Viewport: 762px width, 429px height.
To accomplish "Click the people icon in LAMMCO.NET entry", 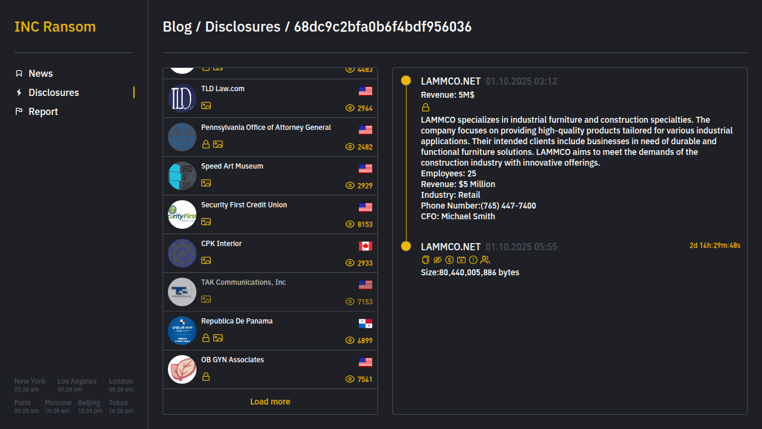I will click(x=485, y=260).
